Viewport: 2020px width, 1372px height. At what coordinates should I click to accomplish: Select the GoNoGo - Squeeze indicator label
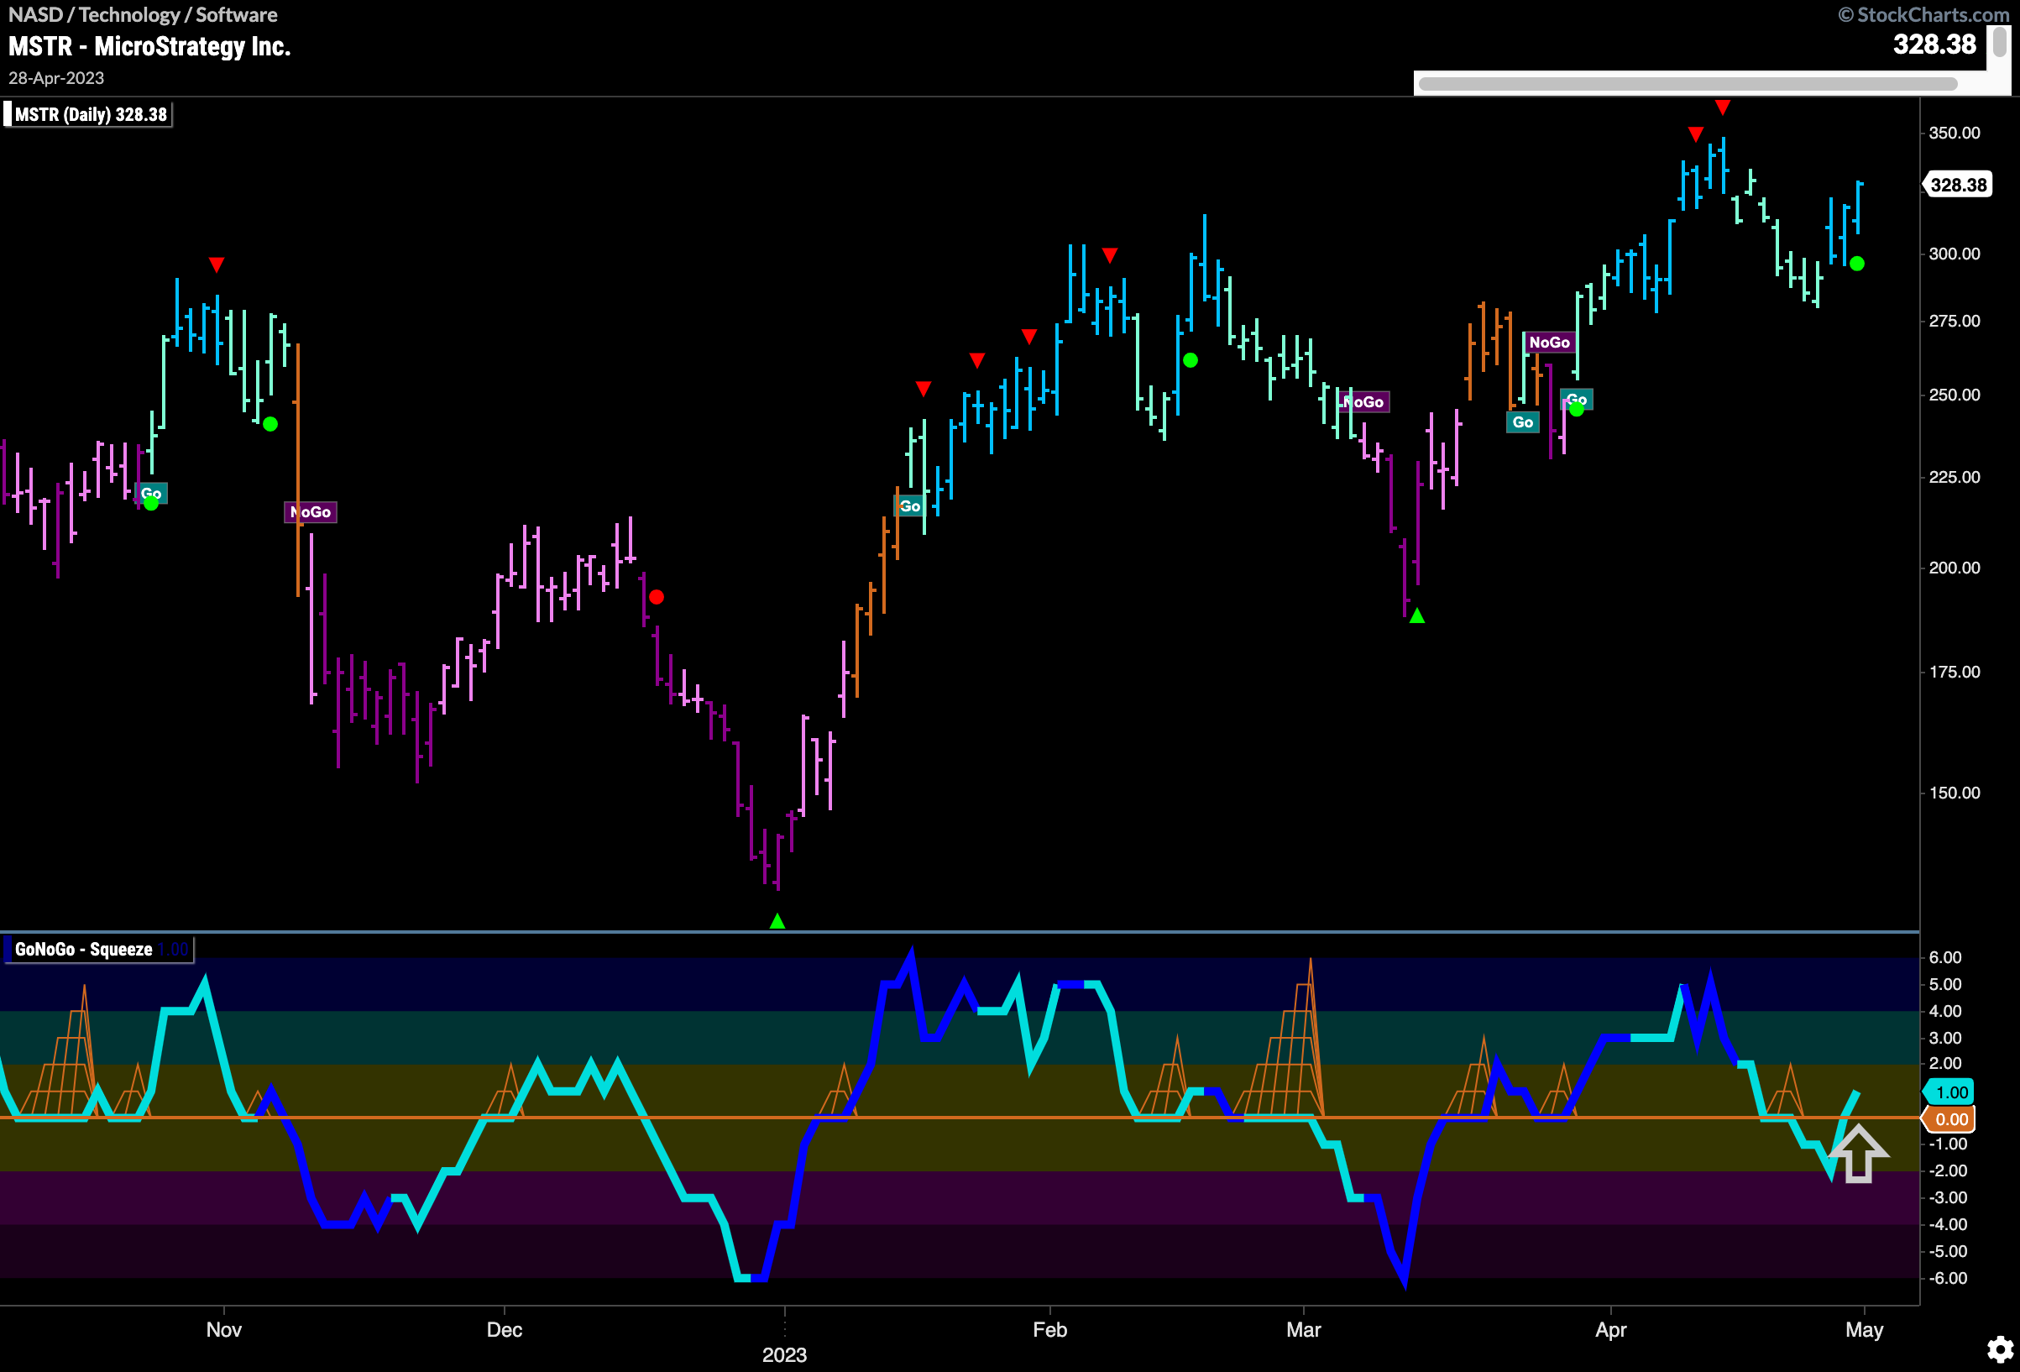click(x=97, y=950)
